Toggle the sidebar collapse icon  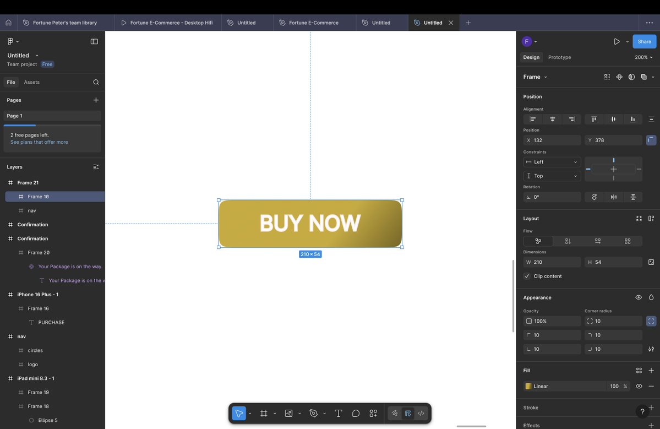[94, 41]
